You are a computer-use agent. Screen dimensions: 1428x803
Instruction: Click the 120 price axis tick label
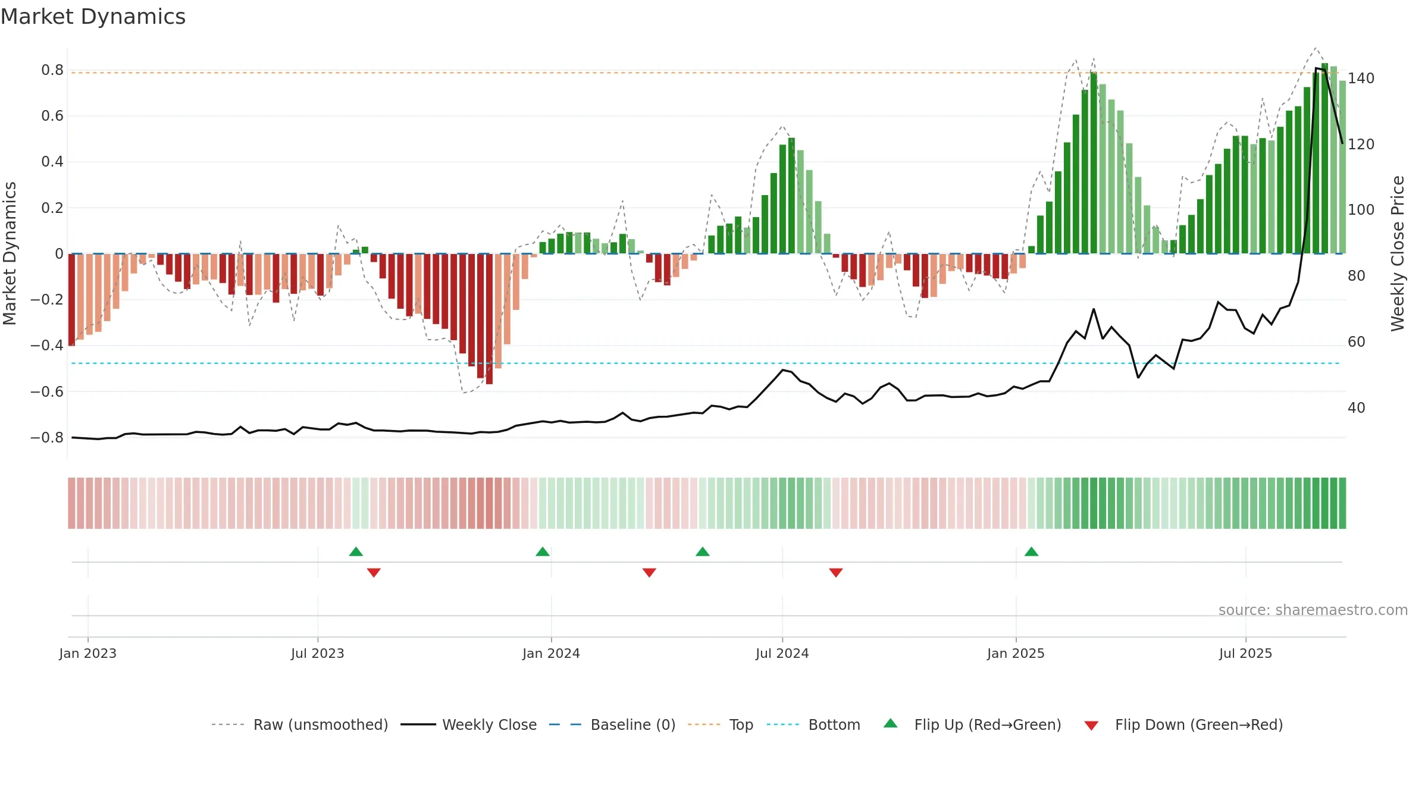pyautogui.click(x=1361, y=145)
